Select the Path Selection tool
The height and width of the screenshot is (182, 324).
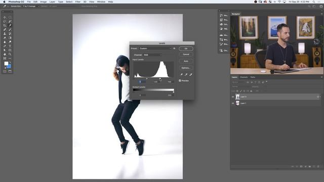click(5, 50)
